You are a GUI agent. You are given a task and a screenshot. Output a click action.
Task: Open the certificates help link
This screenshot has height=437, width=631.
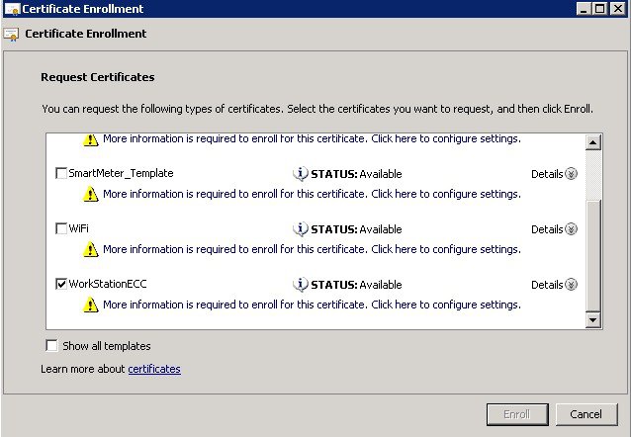pos(154,369)
